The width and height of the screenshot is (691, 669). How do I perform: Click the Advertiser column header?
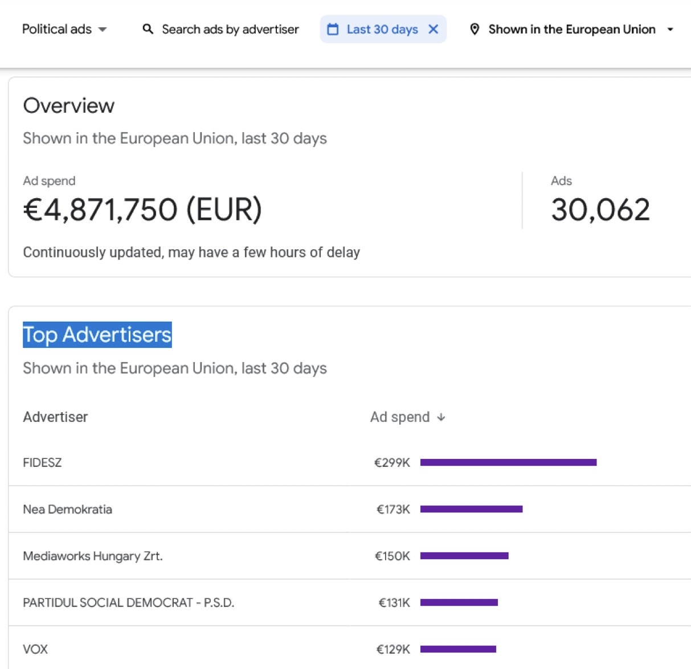point(55,417)
